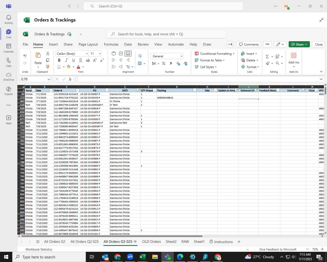Toggle the DISTI column filter button

138,90
